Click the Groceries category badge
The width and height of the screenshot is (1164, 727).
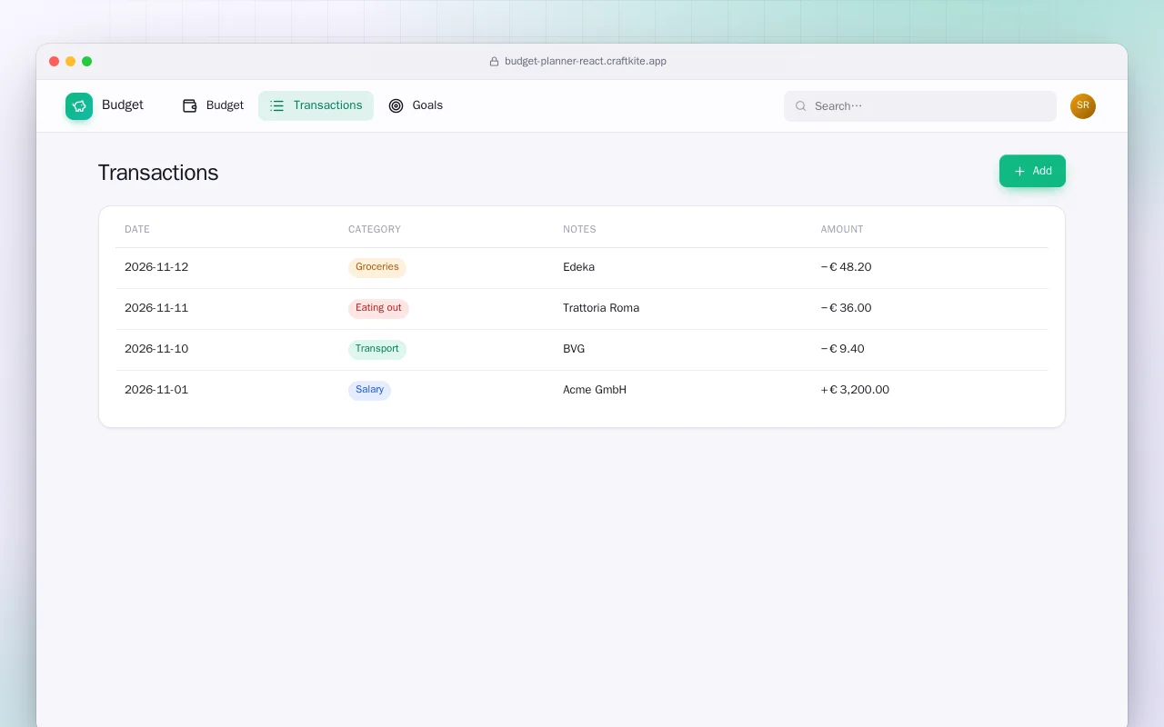pyautogui.click(x=377, y=267)
